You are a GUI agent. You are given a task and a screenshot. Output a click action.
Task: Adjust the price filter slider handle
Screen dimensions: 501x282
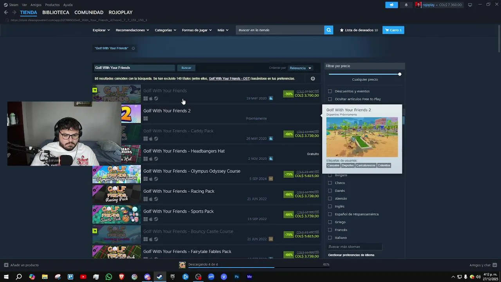click(x=400, y=74)
